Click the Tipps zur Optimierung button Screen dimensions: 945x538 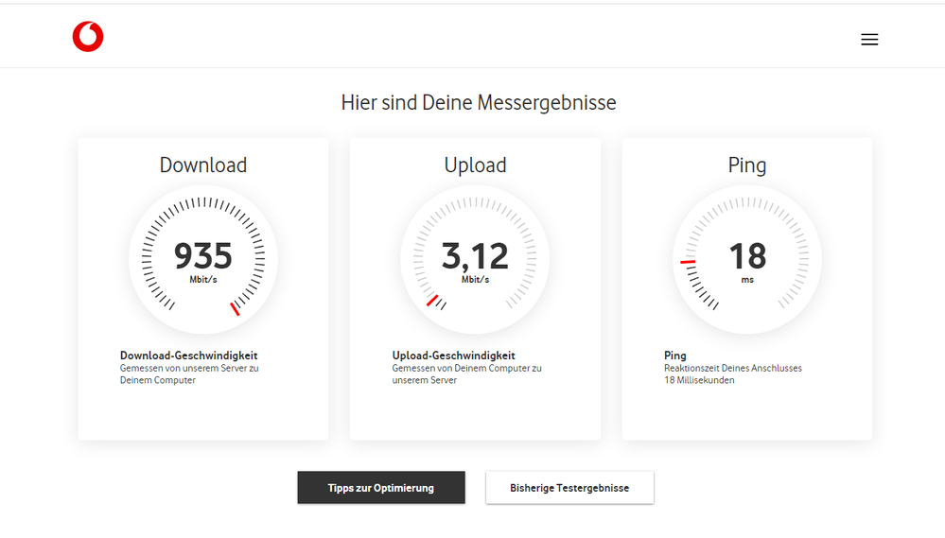pyautogui.click(x=381, y=487)
